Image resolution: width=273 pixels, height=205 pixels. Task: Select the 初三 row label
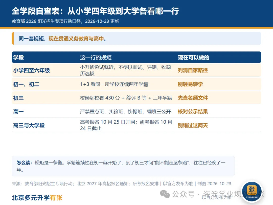point(18,98)
